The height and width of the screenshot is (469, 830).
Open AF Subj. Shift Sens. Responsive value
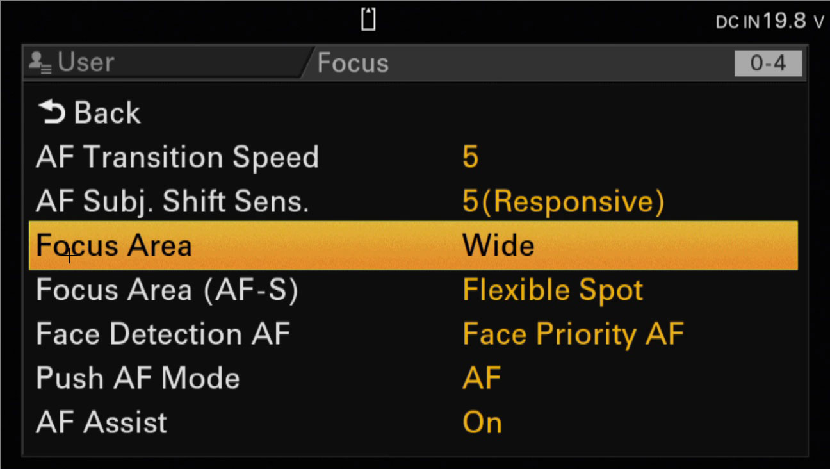(564, 202)
